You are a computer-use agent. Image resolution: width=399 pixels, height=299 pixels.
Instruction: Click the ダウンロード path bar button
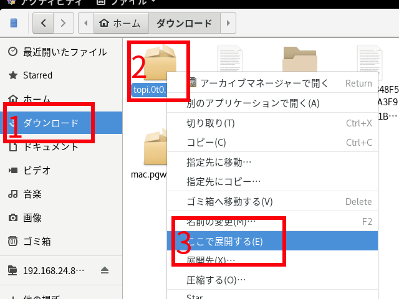(184, 24)
